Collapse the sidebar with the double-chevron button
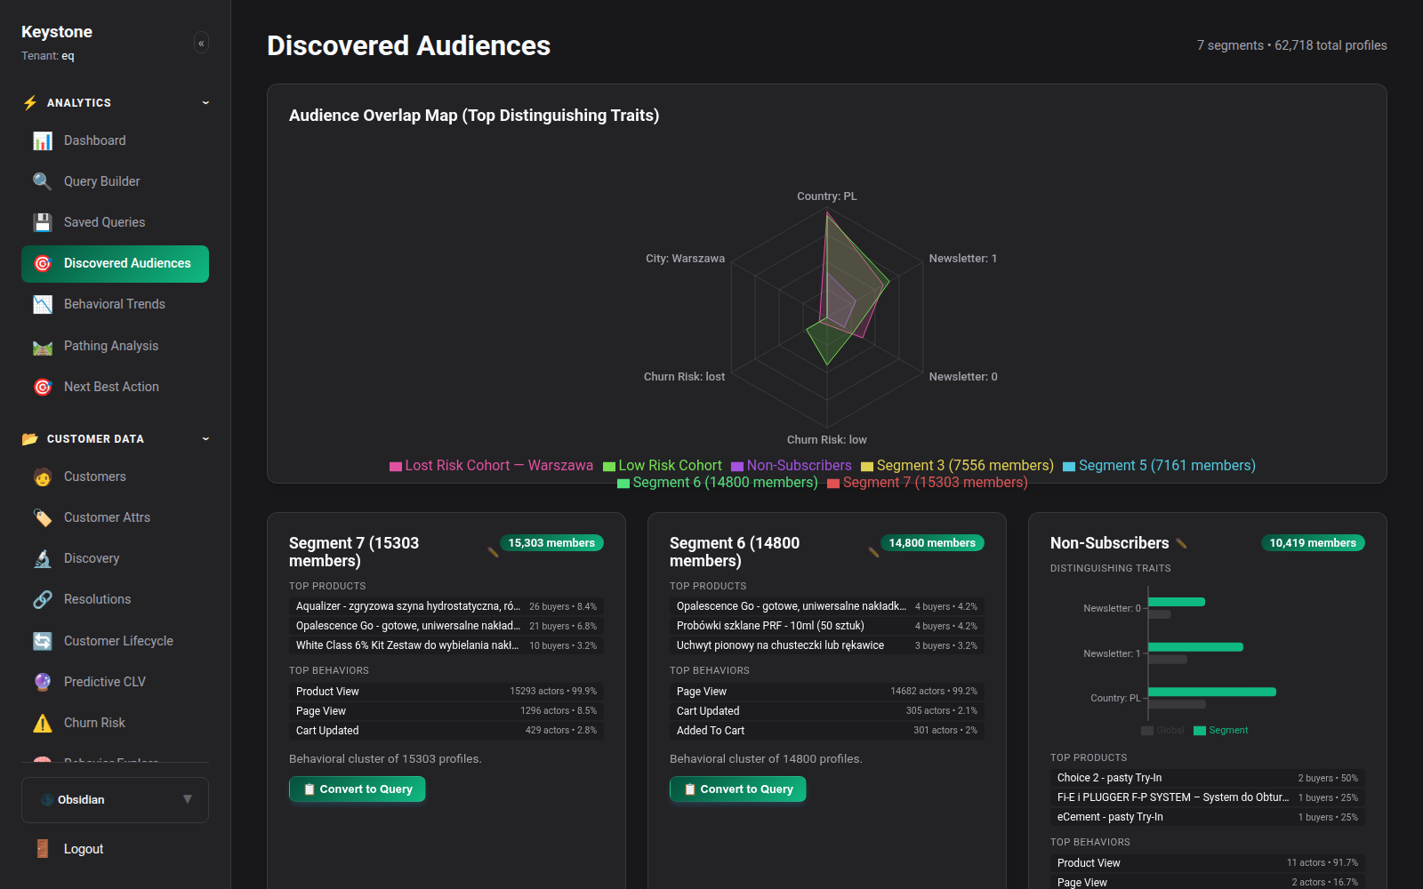The height and width of the screenshot is (889, 1423). (x=201, y=43)
